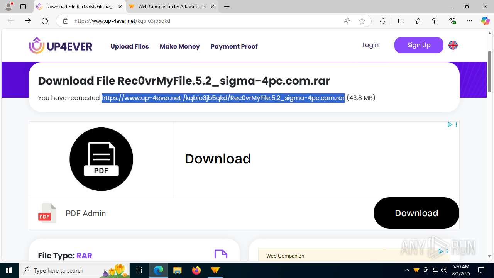Click the vertical scrollbar thumb
494x278 pixels.
[490, 71]
